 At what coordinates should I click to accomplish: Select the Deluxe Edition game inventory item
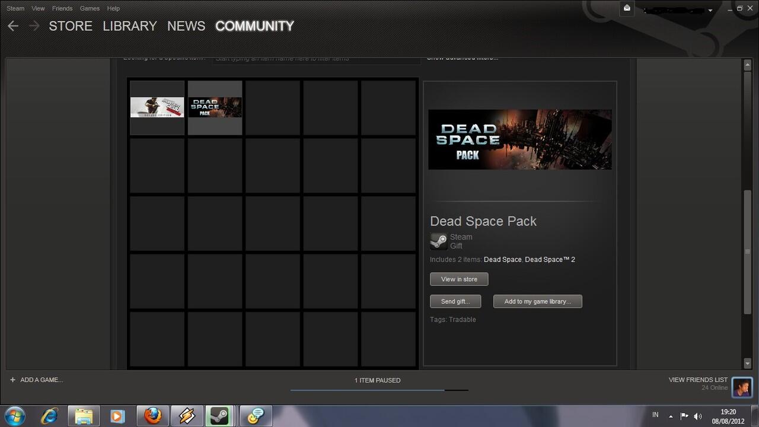157,107
